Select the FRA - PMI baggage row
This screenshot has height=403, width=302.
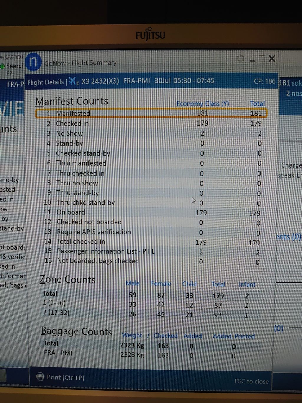[x=58, y=353]
